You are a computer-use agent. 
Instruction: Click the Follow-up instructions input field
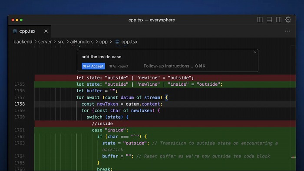click(174, 66)
